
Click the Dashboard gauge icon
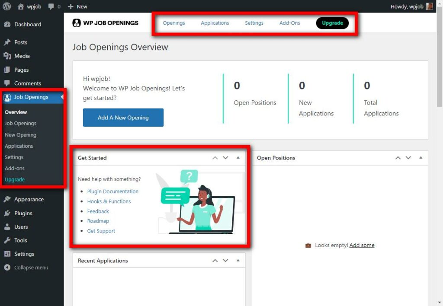coord(7,24)
